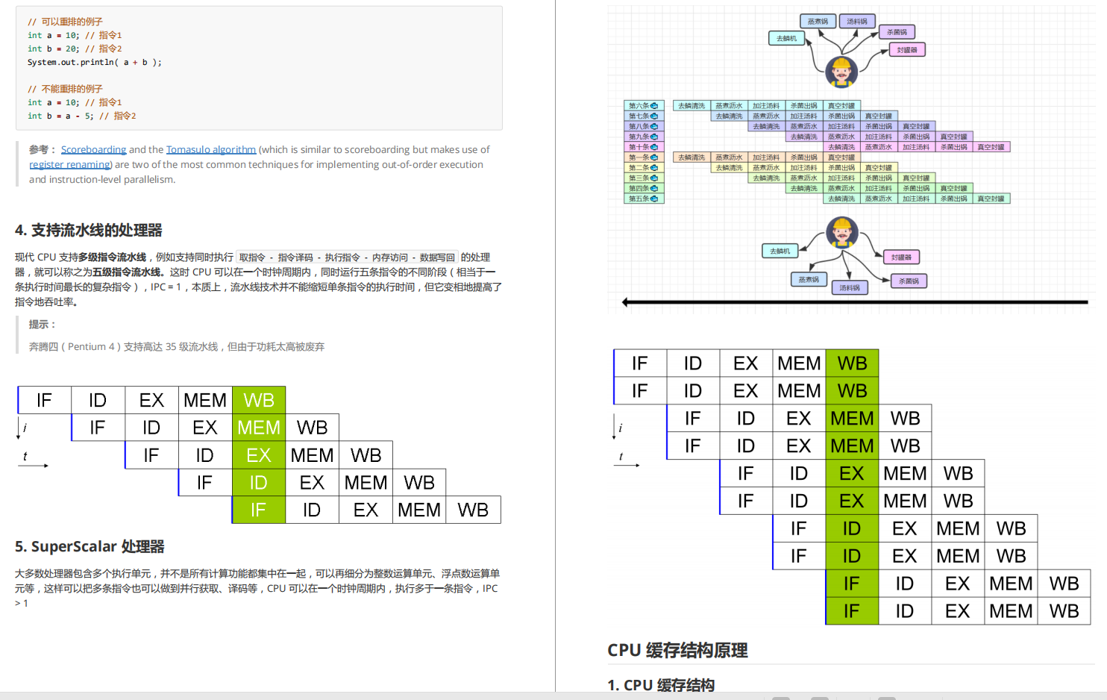
Task: Click the 去鳞机 box beside the lower worker
Action: click(780, 251)
